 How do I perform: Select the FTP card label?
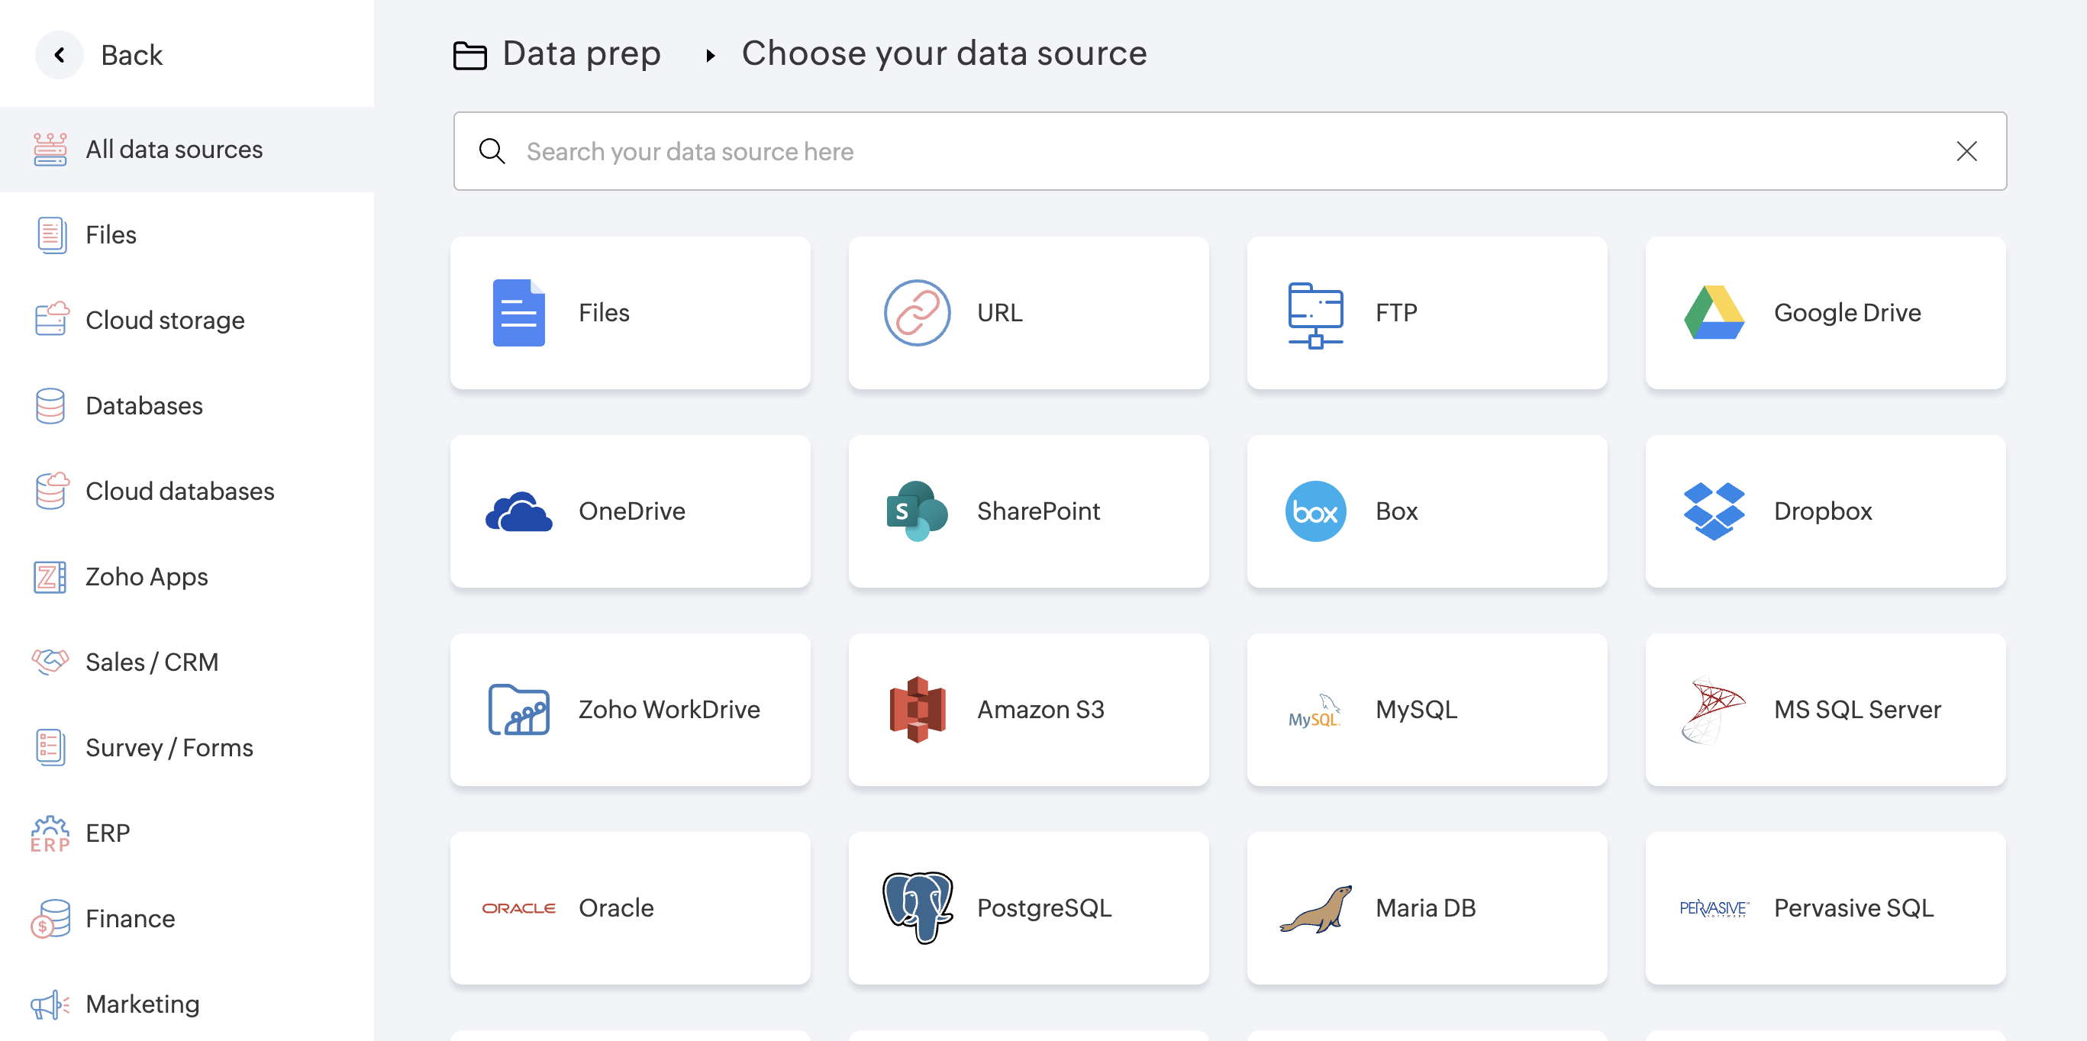tap(1396, 313)
